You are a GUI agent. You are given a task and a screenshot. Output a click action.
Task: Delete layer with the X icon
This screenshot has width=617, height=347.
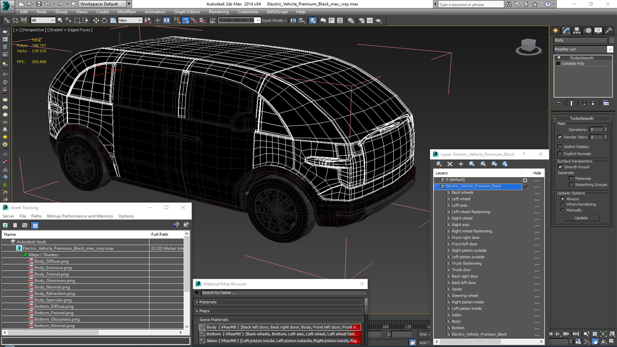[450, 164]
